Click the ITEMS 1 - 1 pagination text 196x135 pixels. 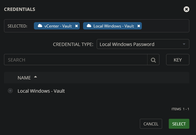180,109
